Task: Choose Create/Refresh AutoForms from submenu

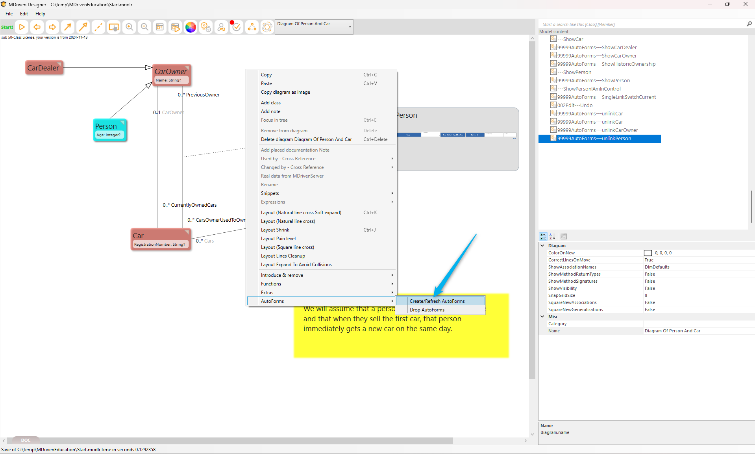Action: (x=437, y=301)
